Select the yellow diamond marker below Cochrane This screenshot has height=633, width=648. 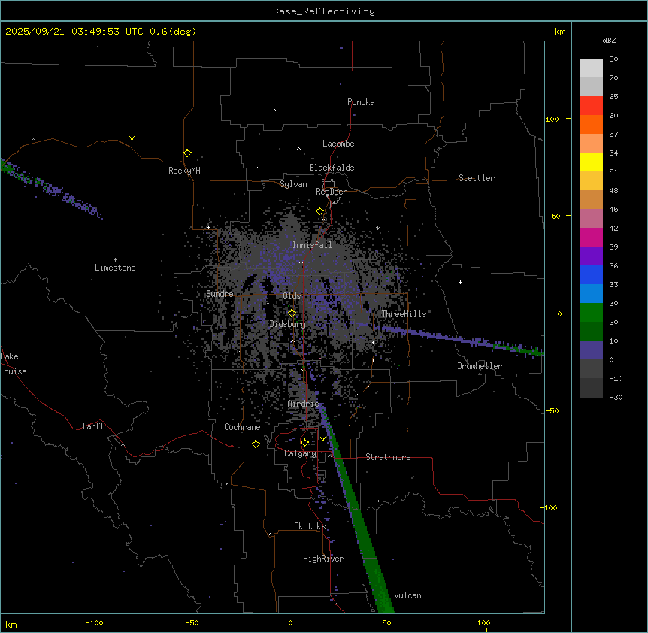(x=256, y=444)
